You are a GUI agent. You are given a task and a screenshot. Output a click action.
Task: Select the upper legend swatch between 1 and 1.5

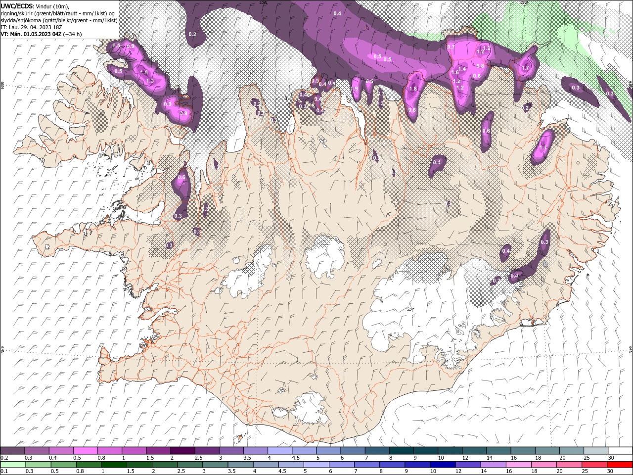pos(134,451)
